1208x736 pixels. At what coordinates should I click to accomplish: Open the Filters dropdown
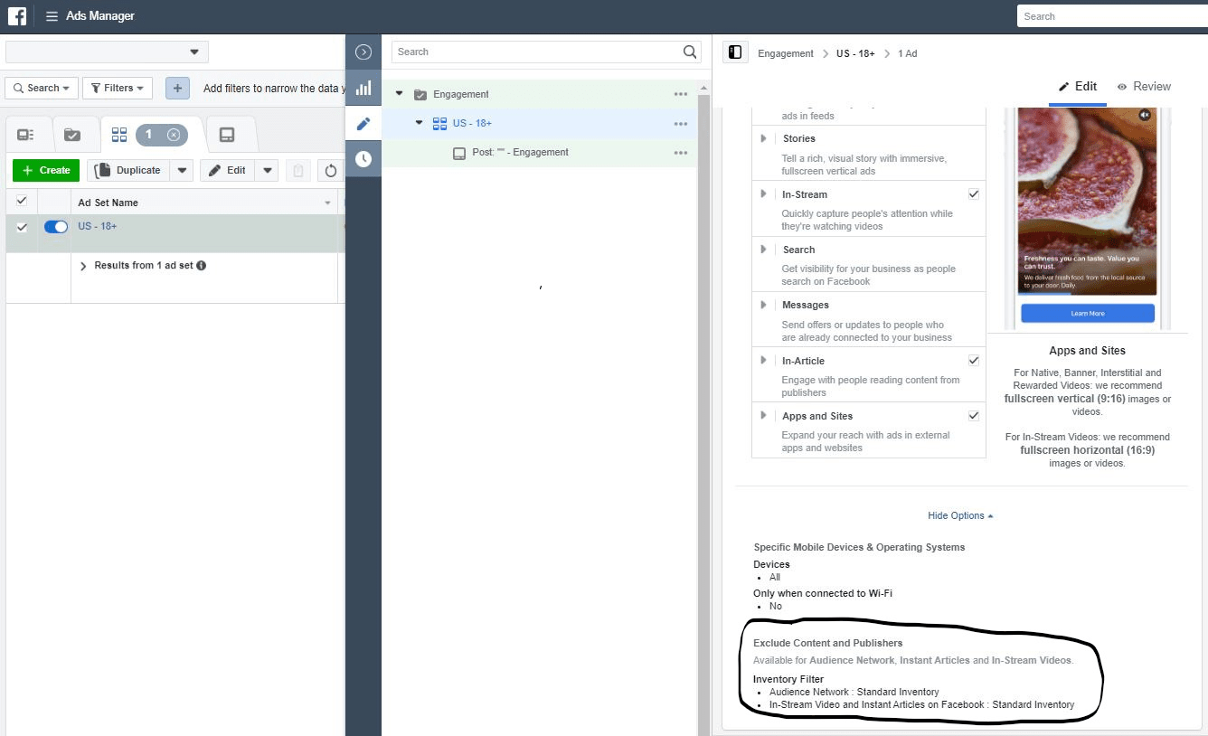(118, 88)
